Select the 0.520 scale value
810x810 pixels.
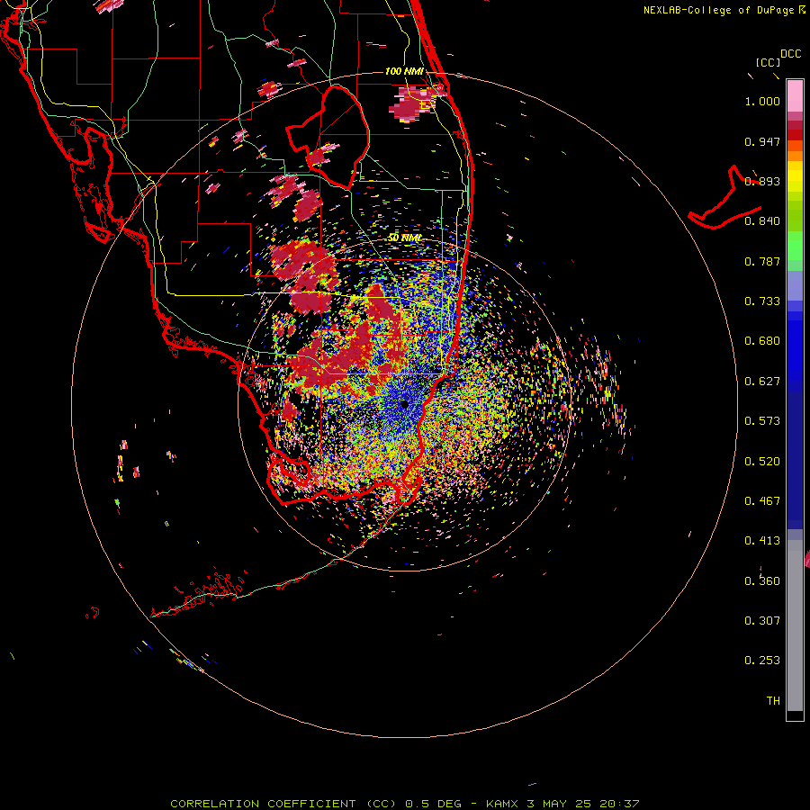click(762, 462)
